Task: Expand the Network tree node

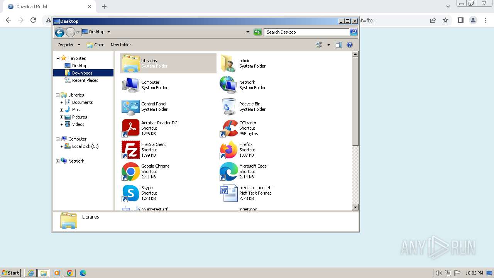Action: tap(58, 161)
